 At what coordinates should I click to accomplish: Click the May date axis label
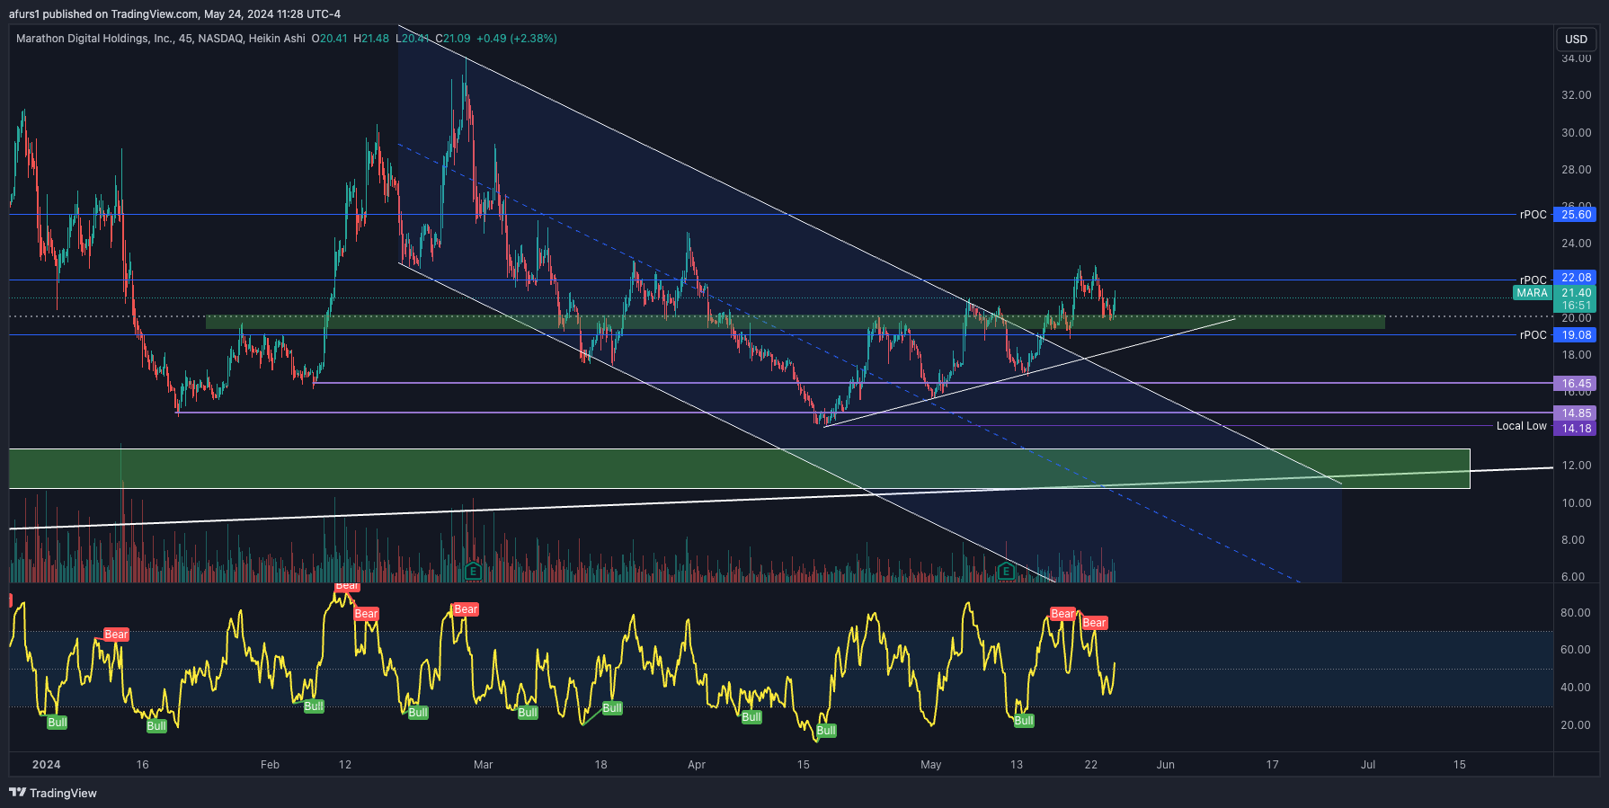pyautogui.click(x=931, y=765)
